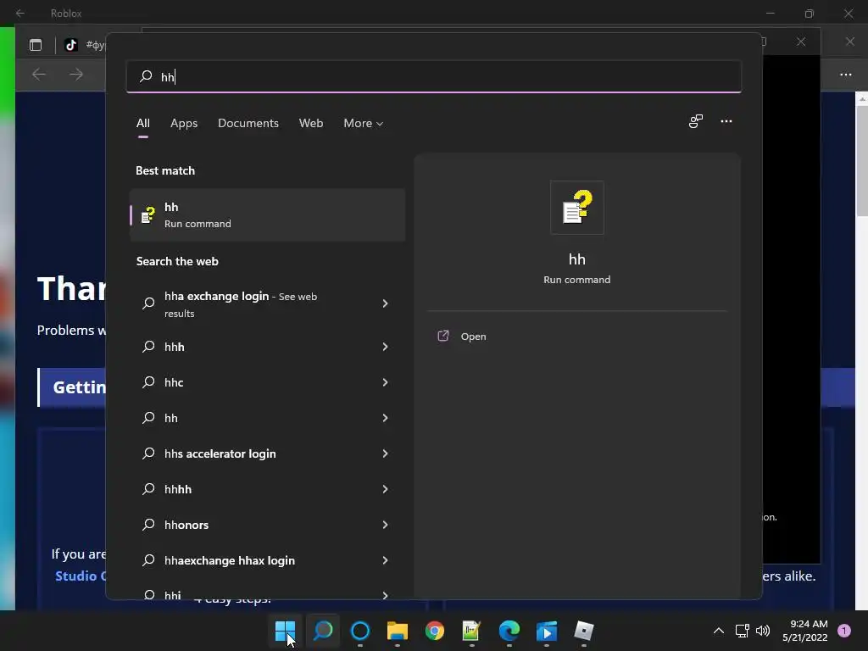The width and height of the screenshot is (868, 651).
Task: Open the blue media app in taskbar
Action: click(547, 631)
